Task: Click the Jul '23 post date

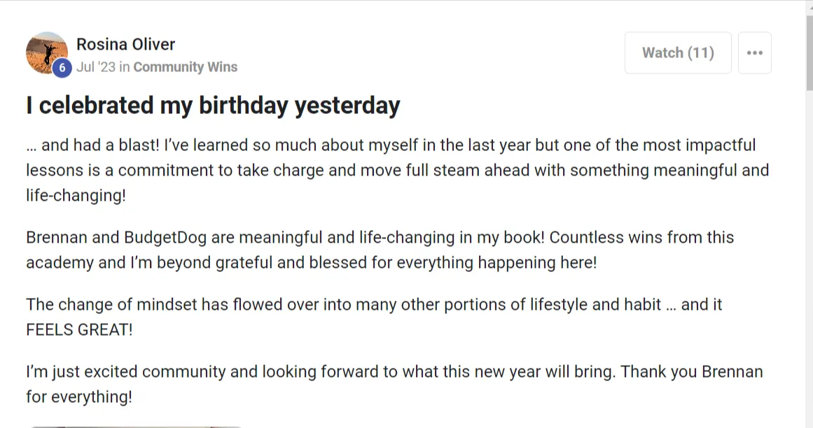Action: click(96, 67)
